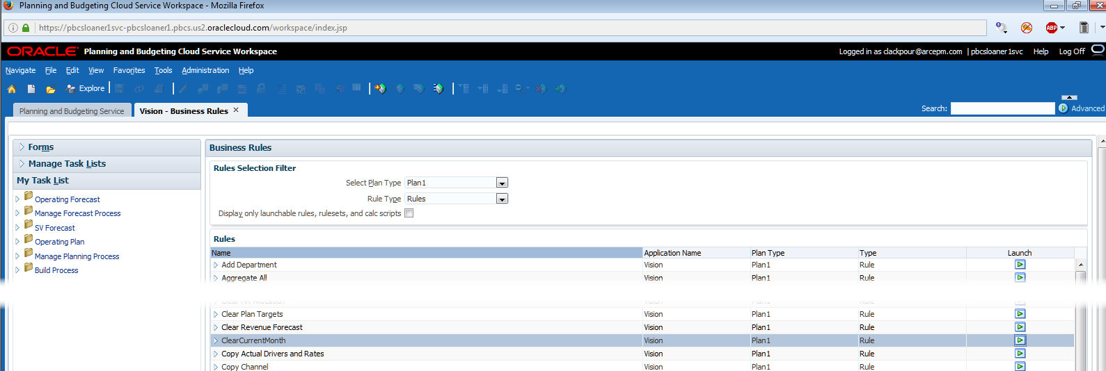Click the site information icon in address bar

(x=13, y=28)
